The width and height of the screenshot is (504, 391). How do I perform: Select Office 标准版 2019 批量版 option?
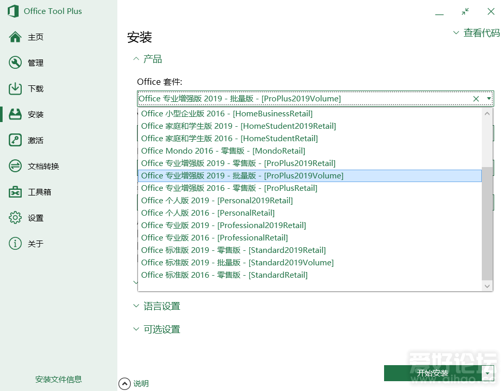[237, 263]
